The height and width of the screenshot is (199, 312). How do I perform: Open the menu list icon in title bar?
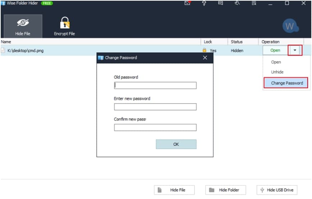coord(254,3)
